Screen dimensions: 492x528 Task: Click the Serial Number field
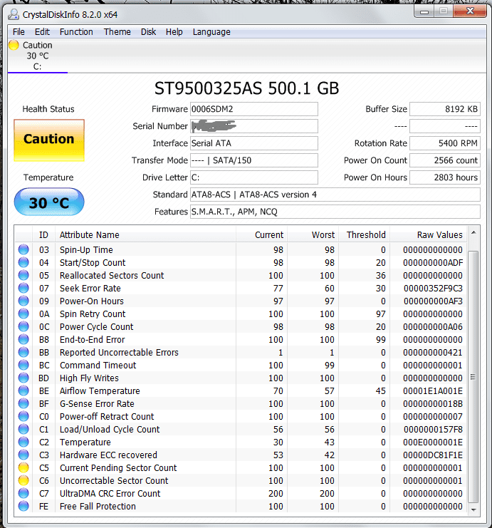[254, 126]
